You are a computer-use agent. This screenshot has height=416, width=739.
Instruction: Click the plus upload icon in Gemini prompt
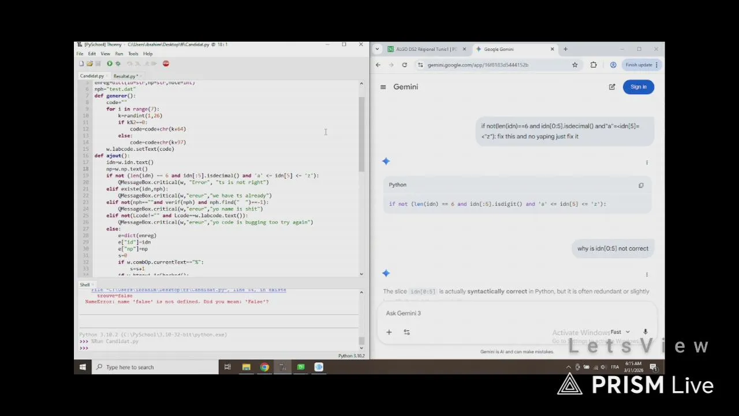point(389,332)
